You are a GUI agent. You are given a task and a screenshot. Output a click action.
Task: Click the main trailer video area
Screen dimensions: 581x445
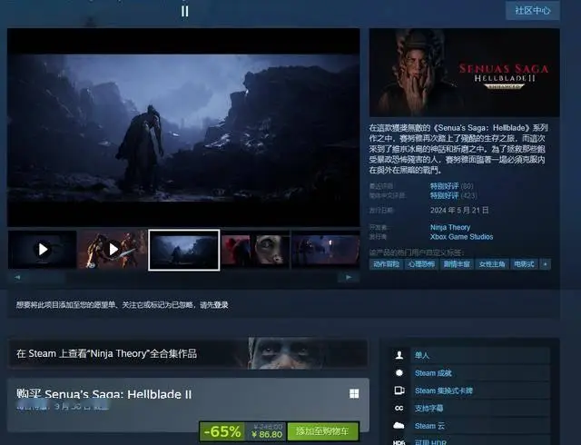tap(183, 127)
